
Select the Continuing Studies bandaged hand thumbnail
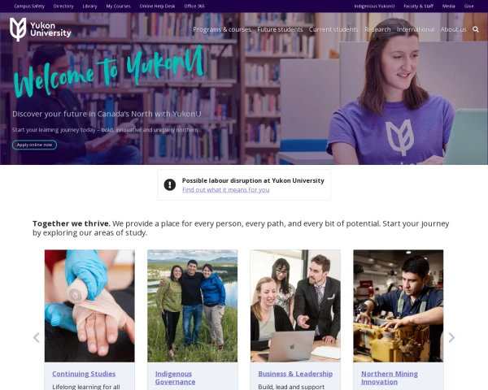tap(89, 305)
